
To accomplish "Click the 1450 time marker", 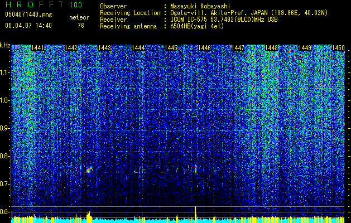I will tap(338, 48).
